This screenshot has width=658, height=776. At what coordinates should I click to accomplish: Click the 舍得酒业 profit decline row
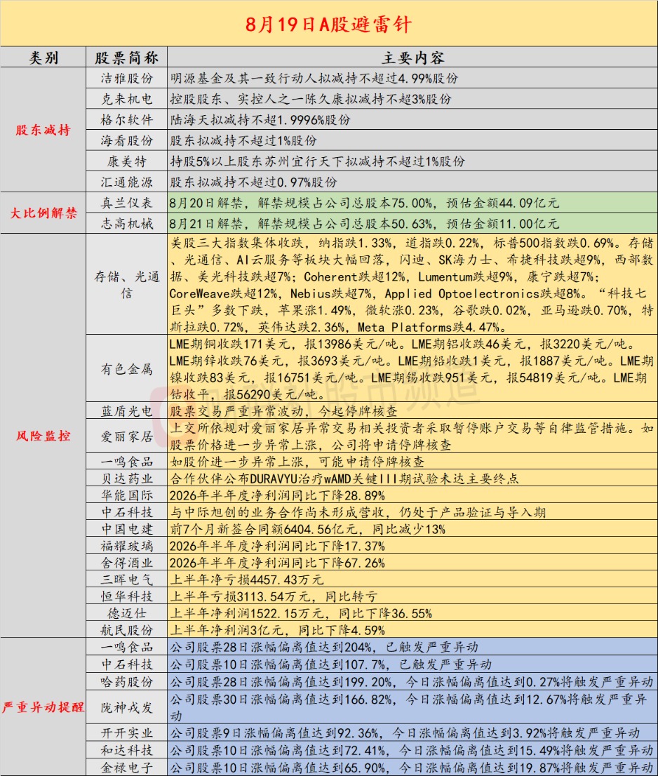[412, 562]
